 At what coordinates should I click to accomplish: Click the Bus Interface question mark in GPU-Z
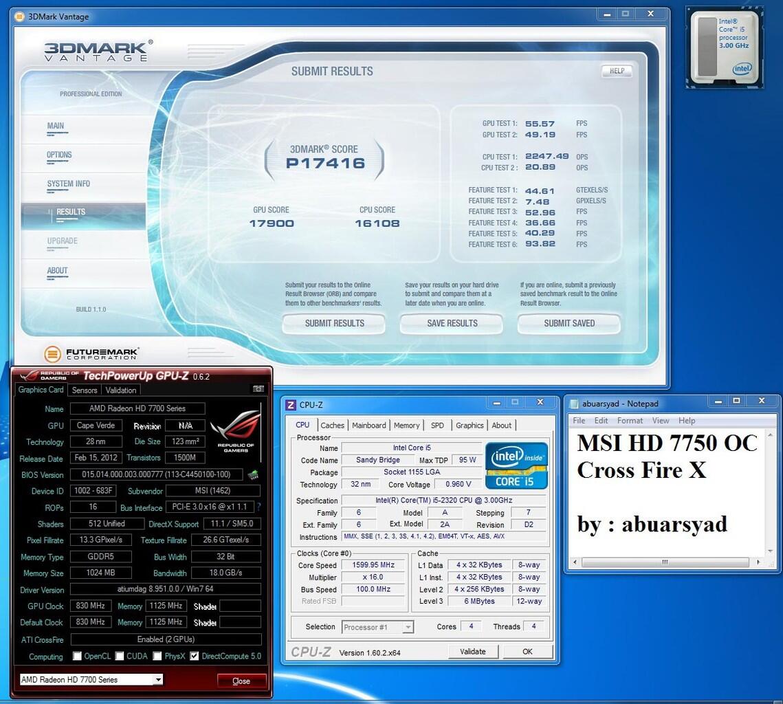[x=258, y=507]
